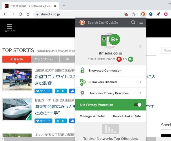Switch to the バックナンバー tab
Viewport: 171px width, 141px height.
(45, 59)
